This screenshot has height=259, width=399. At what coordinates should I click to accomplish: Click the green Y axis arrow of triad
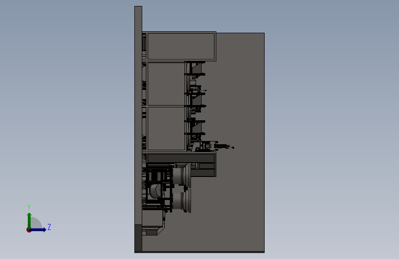29,220
